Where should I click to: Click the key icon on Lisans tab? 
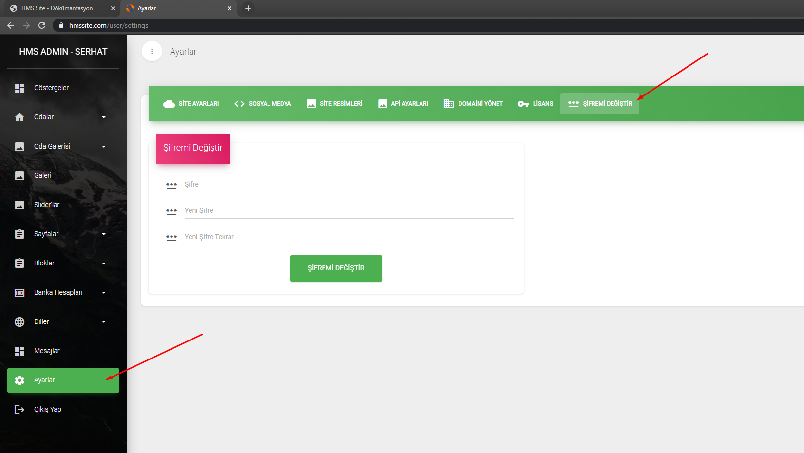click(x=523, y=104)
